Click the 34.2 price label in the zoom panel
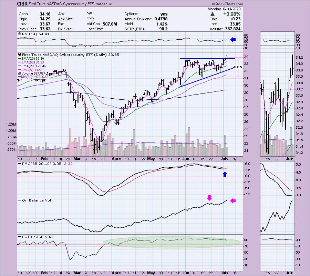The height and width of the screenshot is (276, 310). point(299,58)
